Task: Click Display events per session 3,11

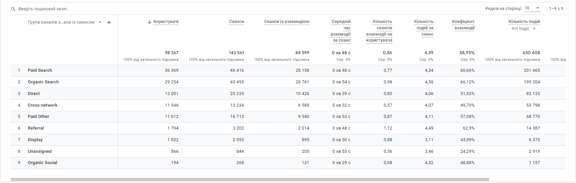Action: point(429,140)
